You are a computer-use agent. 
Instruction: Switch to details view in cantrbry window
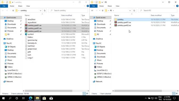coord(84,93)
